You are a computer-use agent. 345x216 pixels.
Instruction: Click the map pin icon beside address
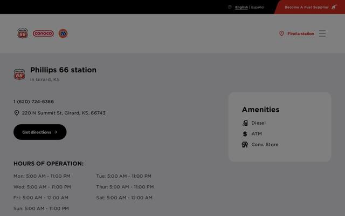click(17, 113)
